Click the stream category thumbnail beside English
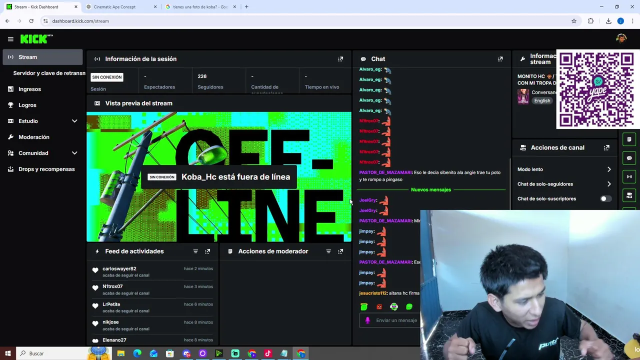Viewport: 640px width, 360px height. click(x=523, y=96)
